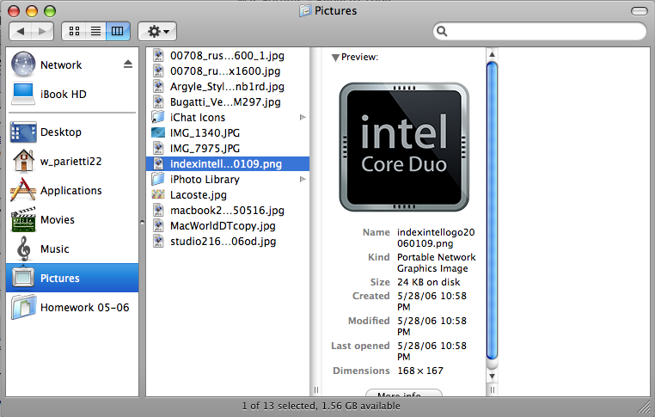Screen dimensions: 655x417
Task: Expand the iPhoto Library folder arrow
Action: [303, 179]
